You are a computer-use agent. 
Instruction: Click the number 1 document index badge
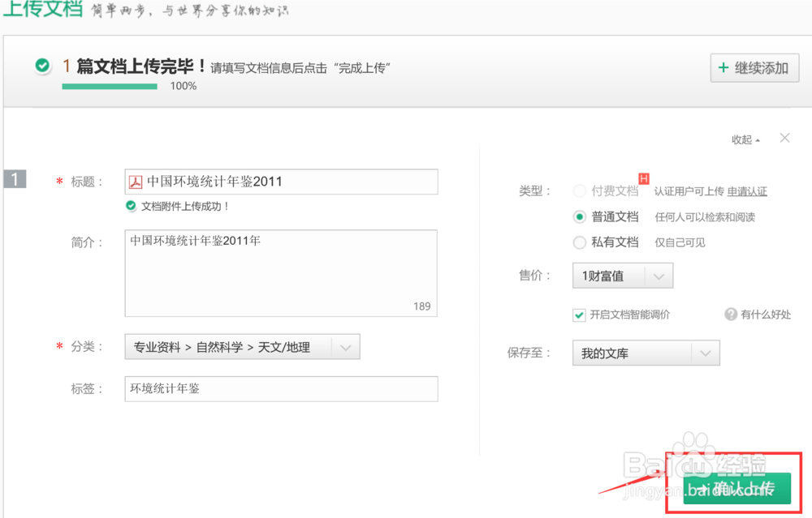click(x=15, y=179)
